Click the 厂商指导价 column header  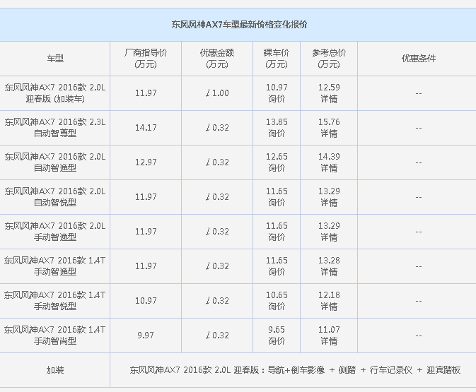pyautogui.click(x=146, y=58)
